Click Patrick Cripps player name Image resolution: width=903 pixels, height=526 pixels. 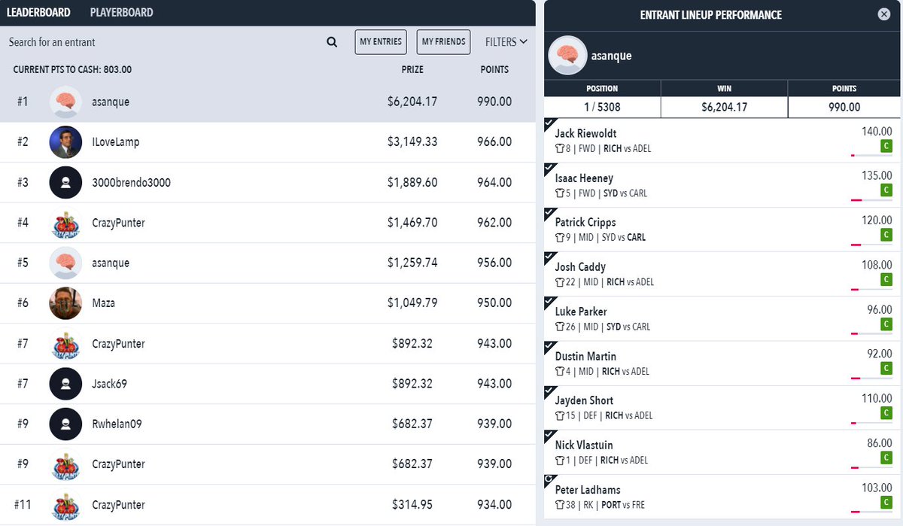click(585, 223)
